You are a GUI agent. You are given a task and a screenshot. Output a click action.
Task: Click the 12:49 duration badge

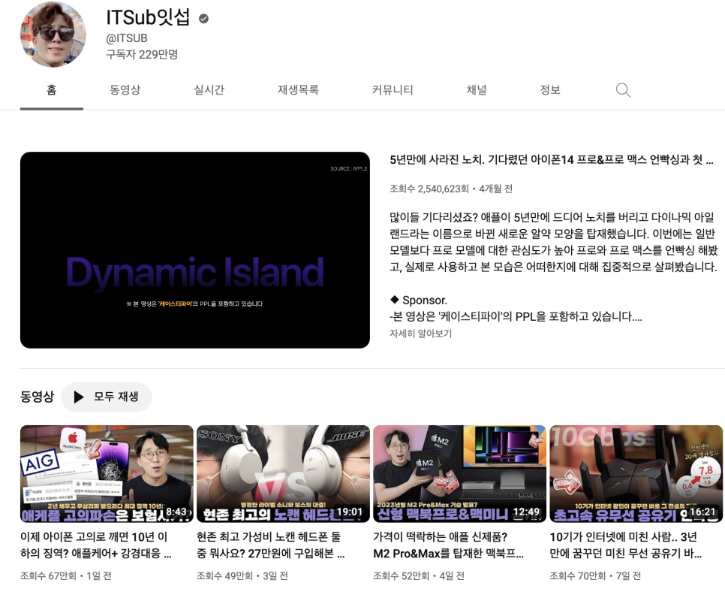click(527, 512)
